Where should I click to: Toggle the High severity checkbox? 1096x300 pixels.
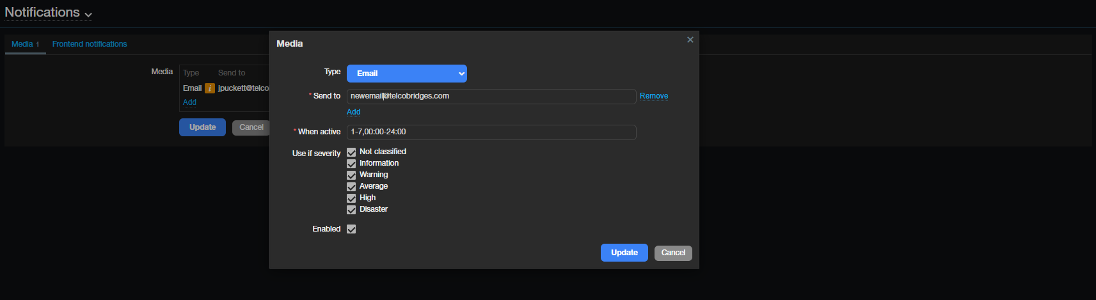(x=351, y=198)
